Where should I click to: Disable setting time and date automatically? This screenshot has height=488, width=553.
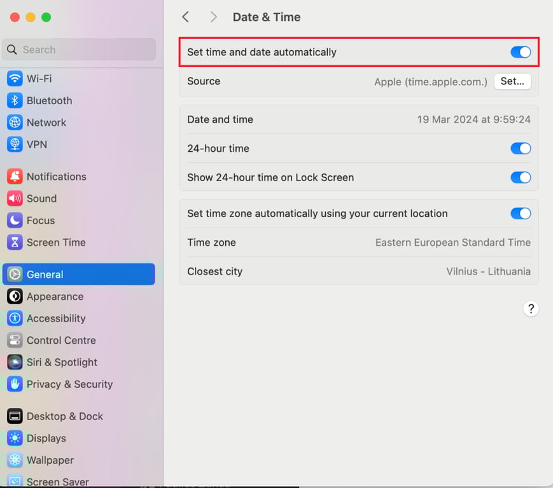coord(521,52)
